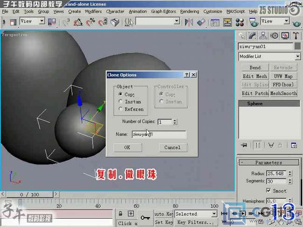
Task: Click Configure Modifier Sets icon
Action: [x=294, y=145]
